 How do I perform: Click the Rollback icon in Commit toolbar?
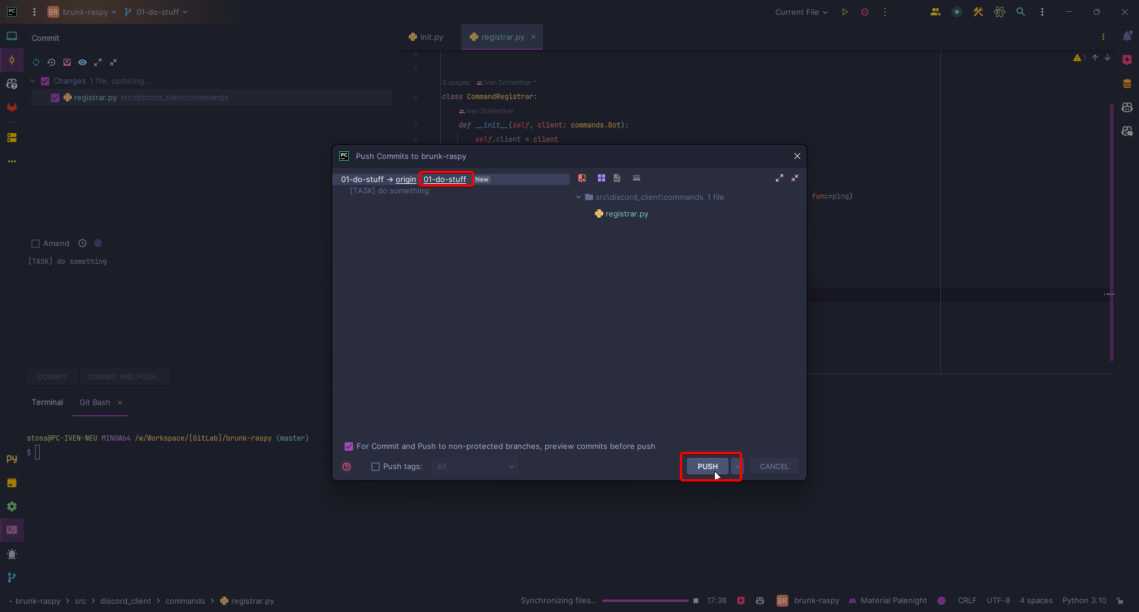[52, 62]
